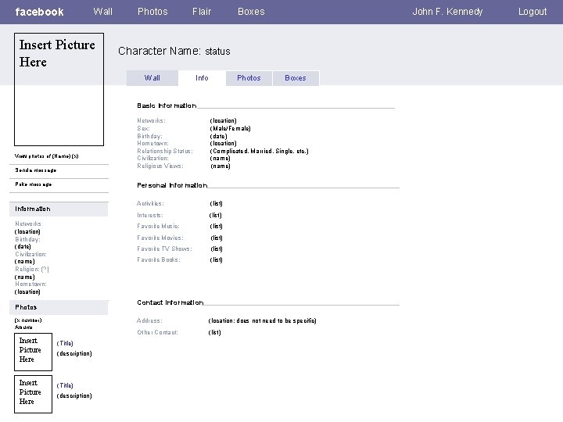Click the Address label under Contact Information
The image size is (563, 422).
point(149,320)
